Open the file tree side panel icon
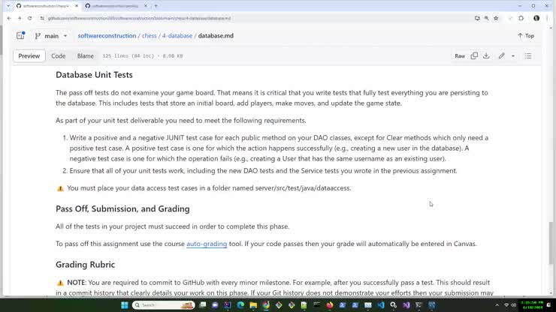This screenshot has width=556, height=312. (x=20, y=35)
